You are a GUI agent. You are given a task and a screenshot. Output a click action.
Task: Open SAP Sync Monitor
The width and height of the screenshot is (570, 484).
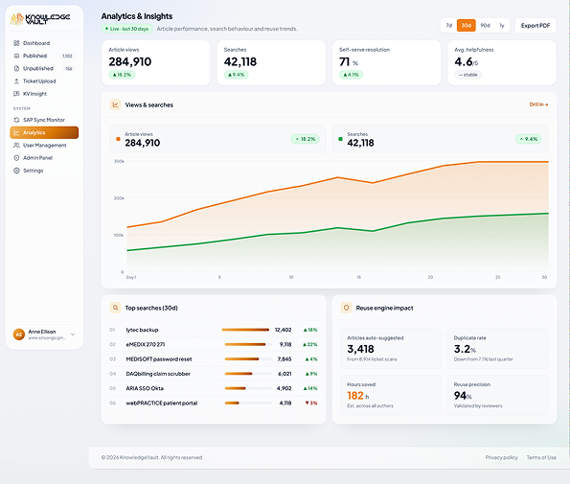tap(44, 120)
